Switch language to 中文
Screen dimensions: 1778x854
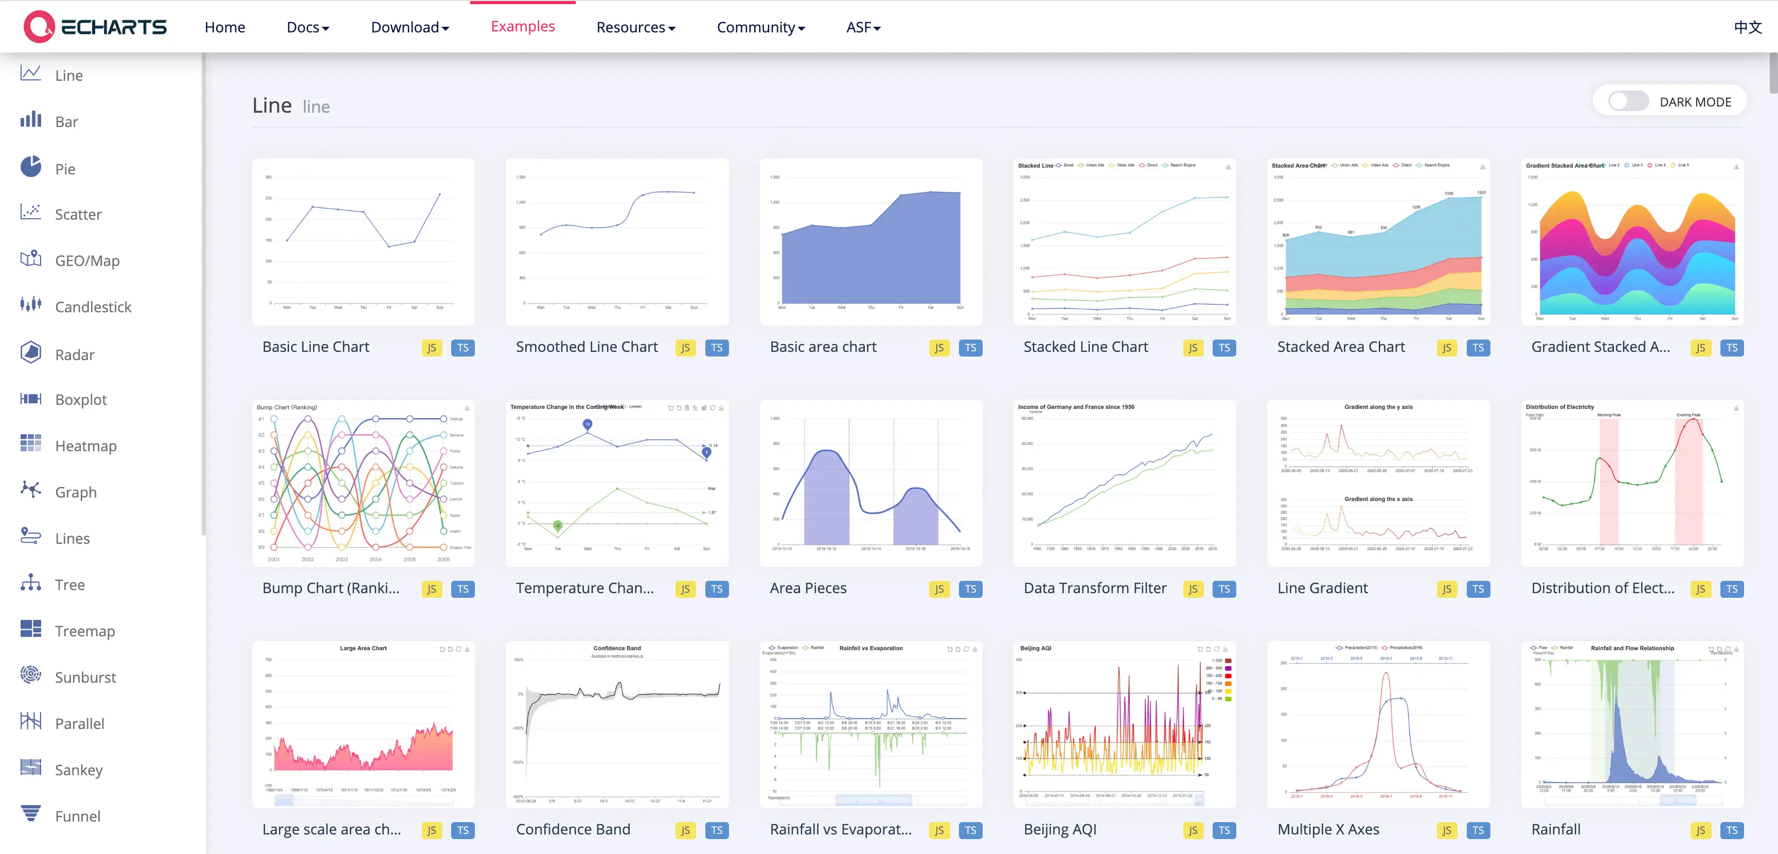tap(1747, 28)
